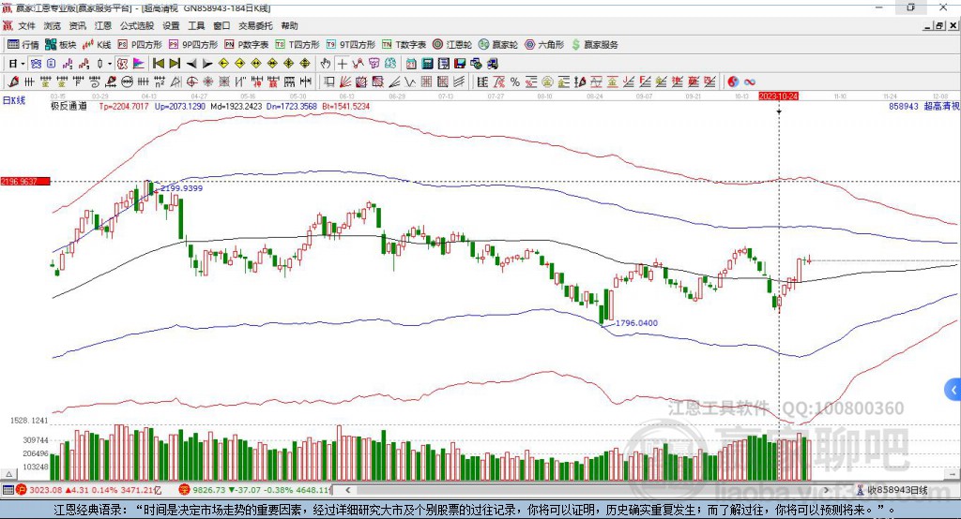Image resolution: width=961 pixels, height=519 pixels.
Task: Open the 江恩 menu
Action: (103, 25)
